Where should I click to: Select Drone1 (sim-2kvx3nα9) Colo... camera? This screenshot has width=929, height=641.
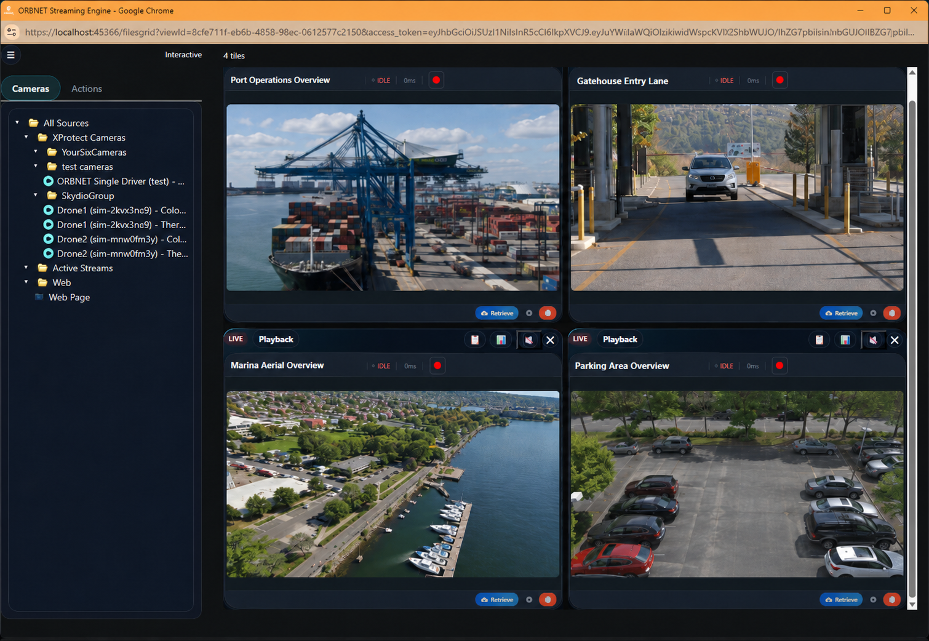pos(114,210)
